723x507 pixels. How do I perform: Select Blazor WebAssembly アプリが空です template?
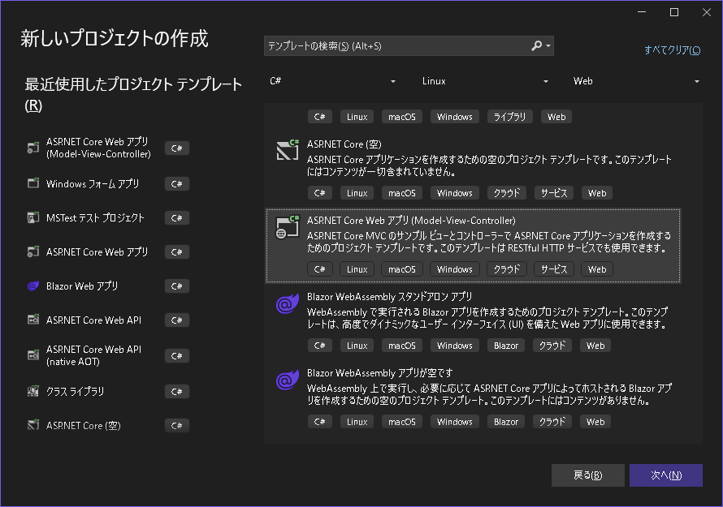click(x=473, y=397)
